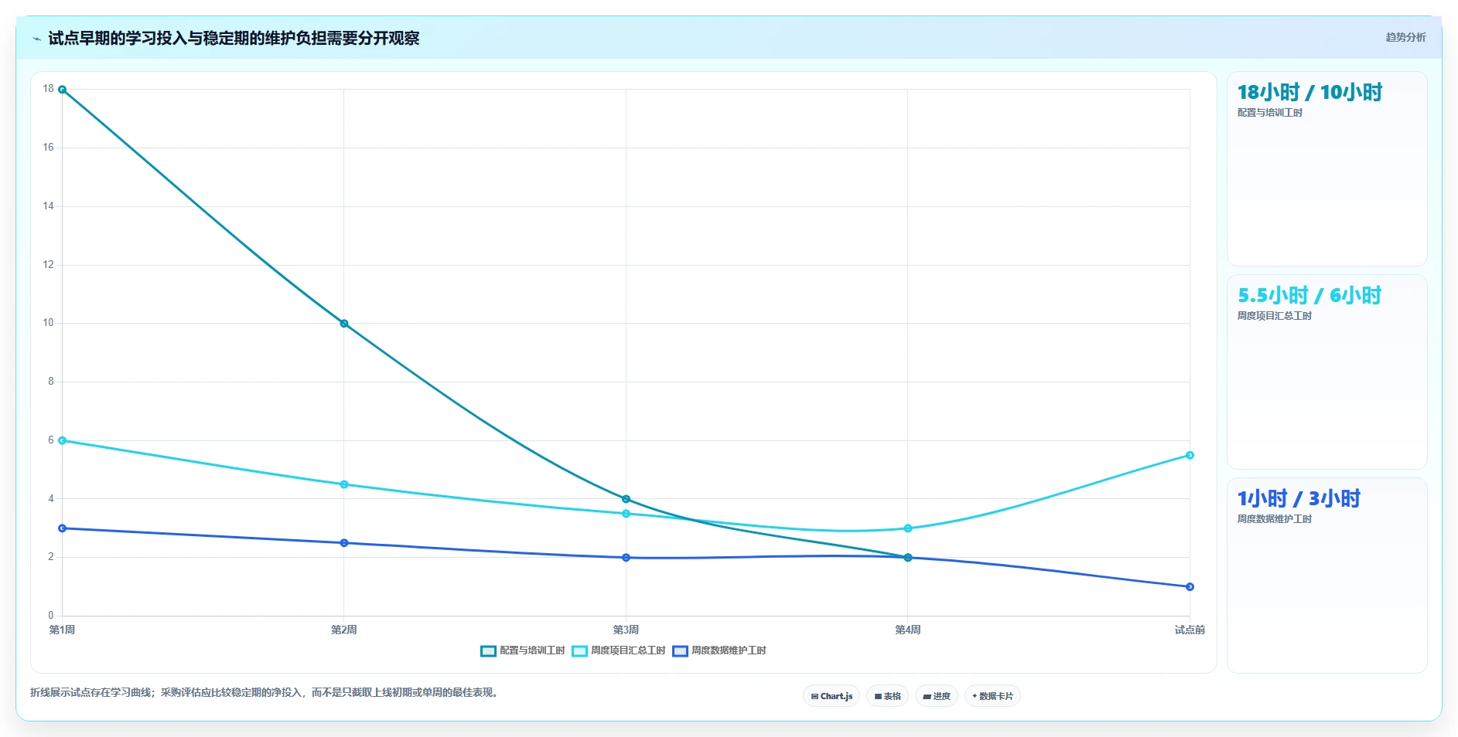The width and height of the screenshot is (1458, 737).
Task: Click the y-axis value 10
Action: click(49, 323)
